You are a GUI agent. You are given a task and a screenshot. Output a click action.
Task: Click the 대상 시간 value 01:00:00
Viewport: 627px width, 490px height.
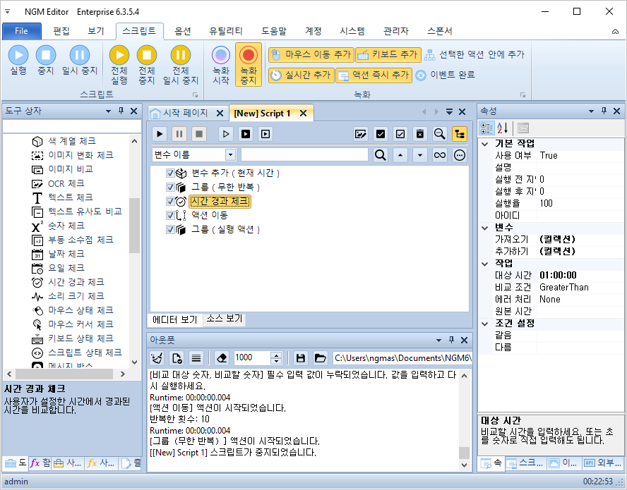(x=558, y=275)
